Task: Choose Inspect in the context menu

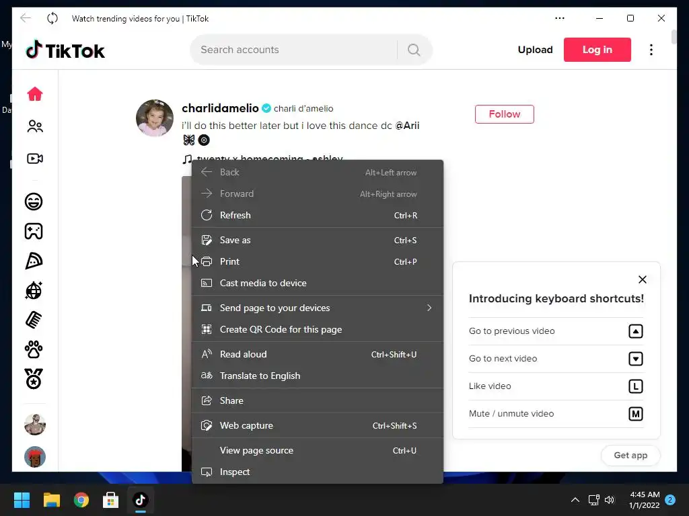Action: [x=318, y=472]
